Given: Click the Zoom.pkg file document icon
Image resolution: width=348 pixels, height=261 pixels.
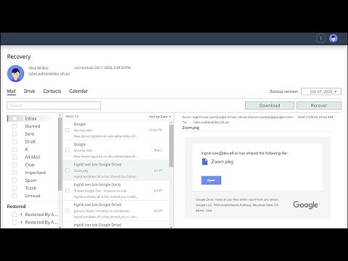Looking at the screenshot, I should point(204,162).
